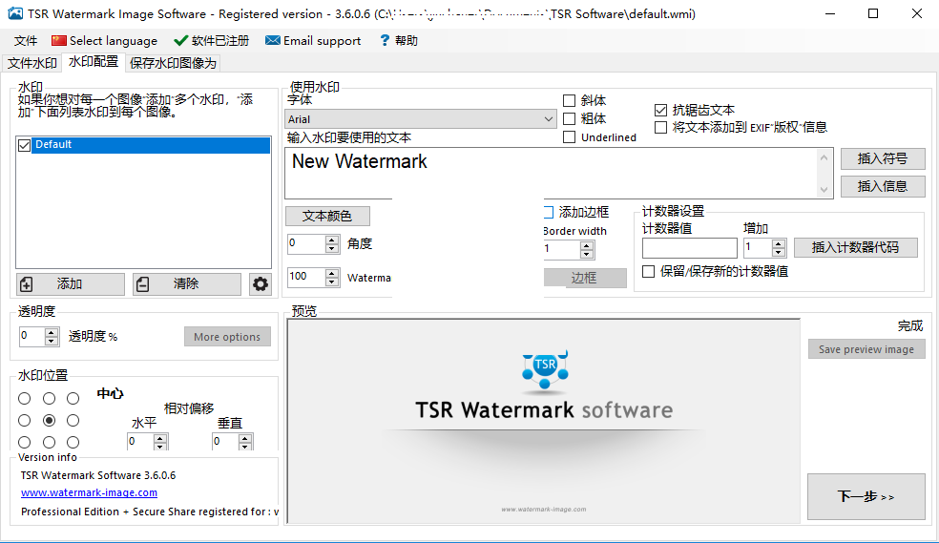Switch to the 水印配置 tab

point(94,62)
